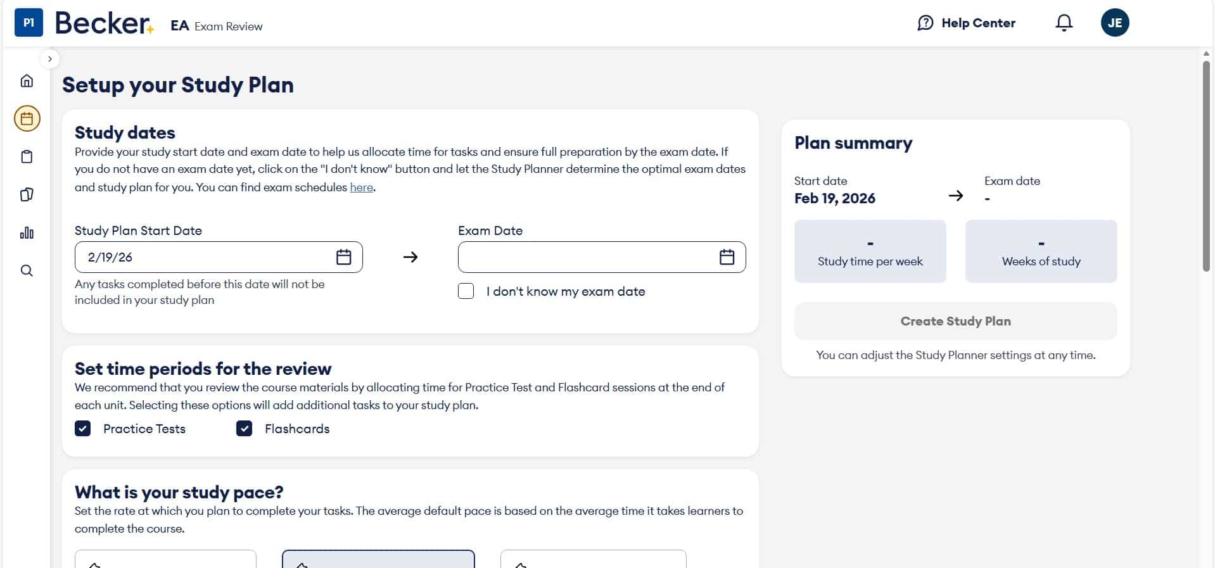
Task: Open notifications bell icon
Action: (1064, 23)
